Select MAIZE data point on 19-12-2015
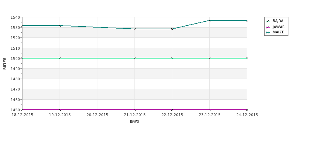This screenshot has height=146, width=332. coord(60,26)
